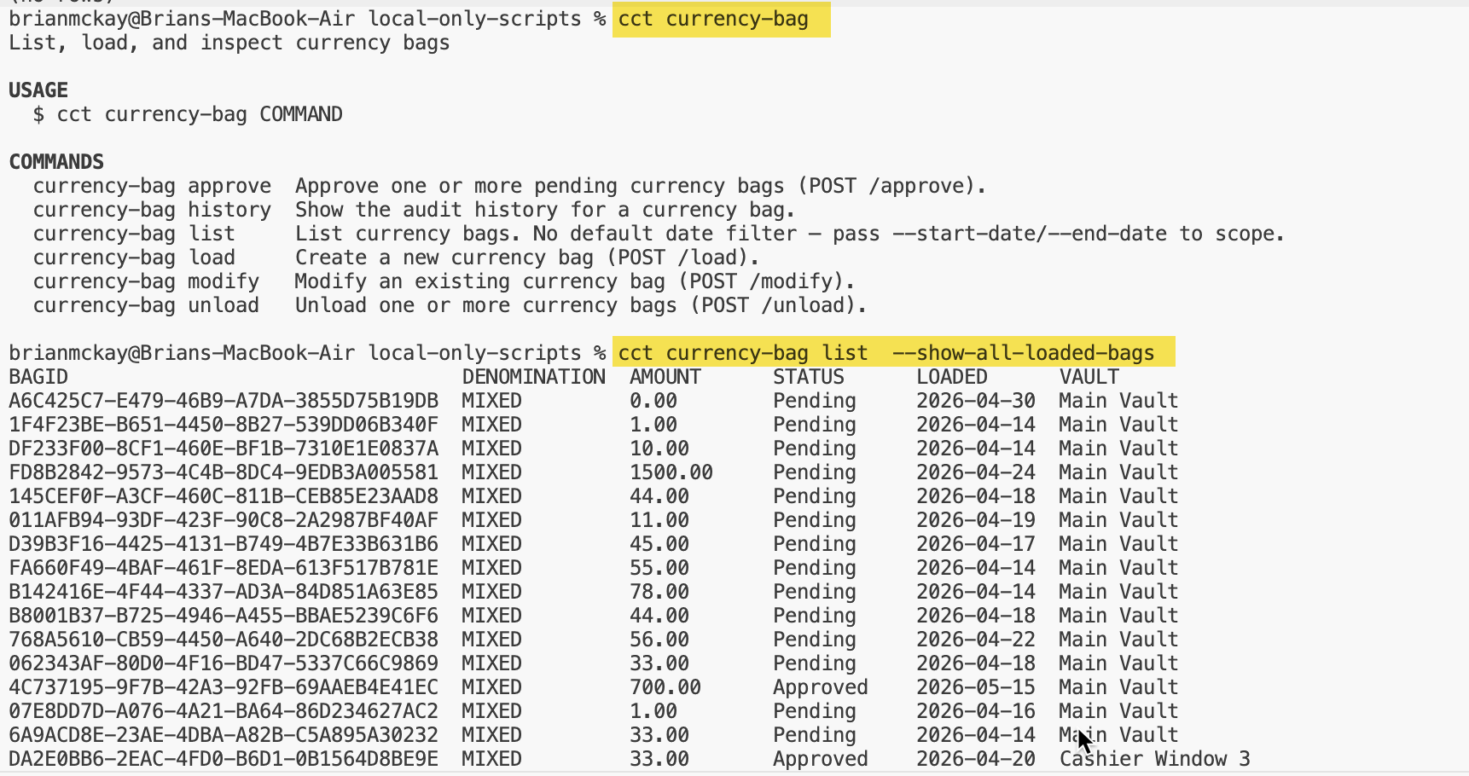Click the 'currency-bag unload' command name
The height and width of the screenshot is (776, 1469).
coord(146,305)
